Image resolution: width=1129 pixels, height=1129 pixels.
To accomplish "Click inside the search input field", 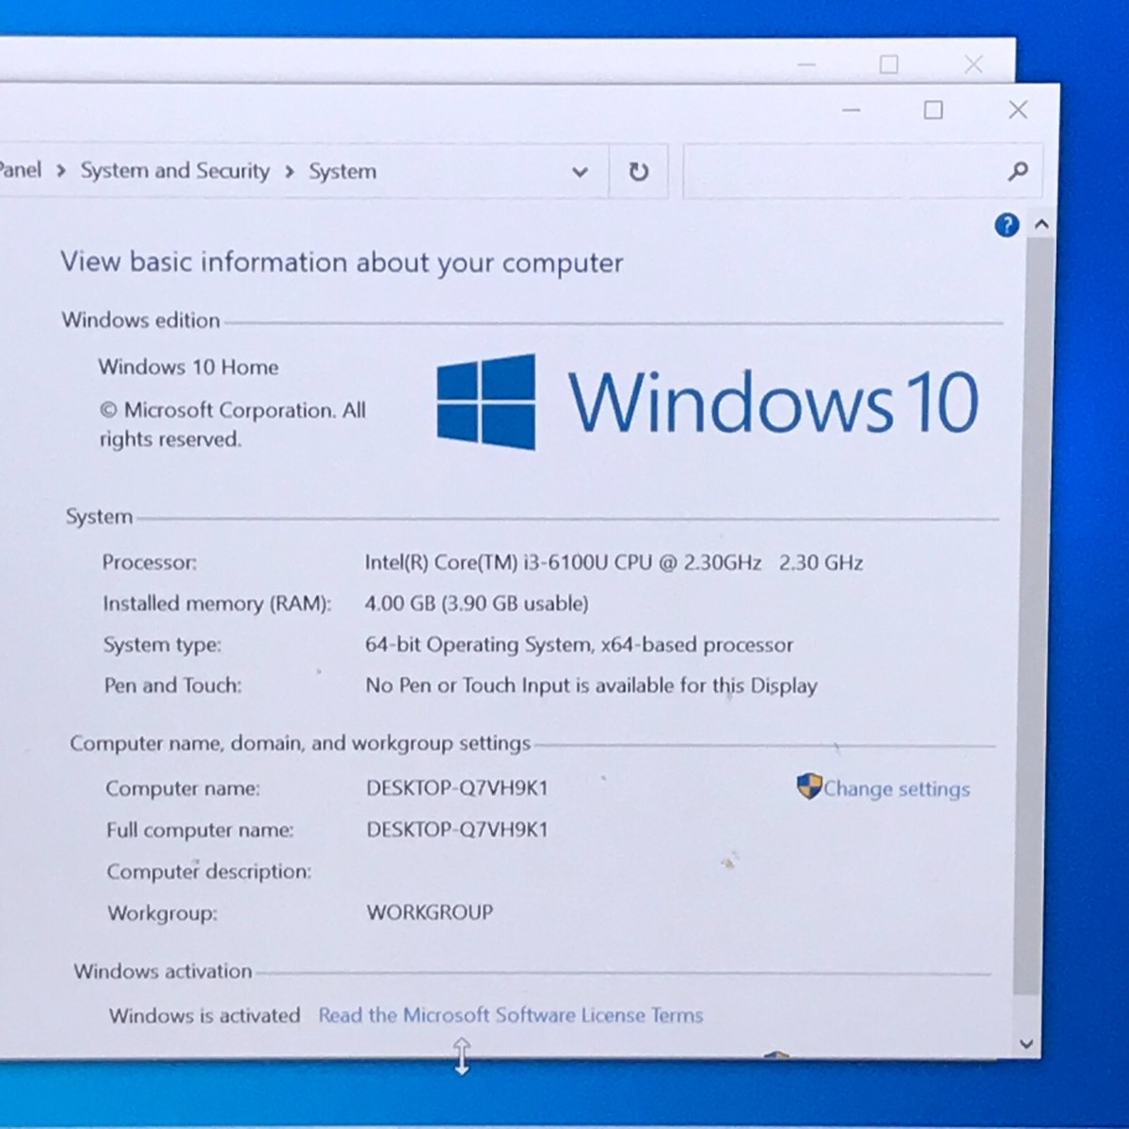I will click(847, 171).
